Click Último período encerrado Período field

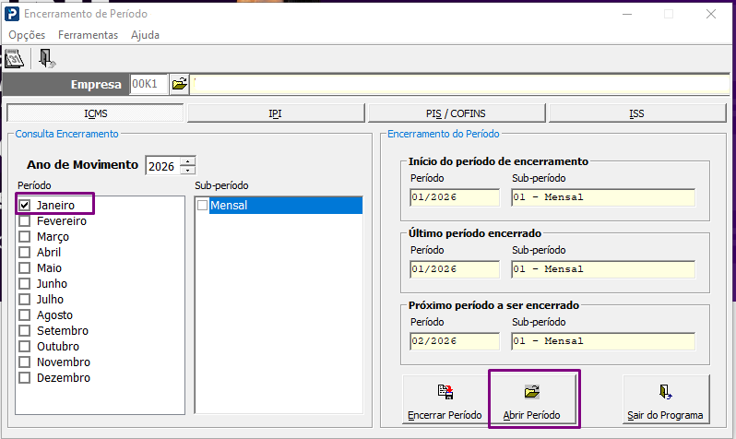click(x=455, y=269)
